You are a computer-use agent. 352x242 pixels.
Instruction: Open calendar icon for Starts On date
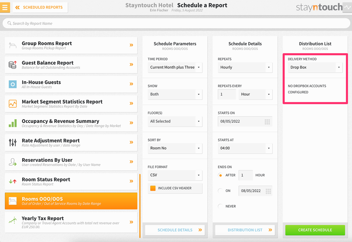click(267, 122)
